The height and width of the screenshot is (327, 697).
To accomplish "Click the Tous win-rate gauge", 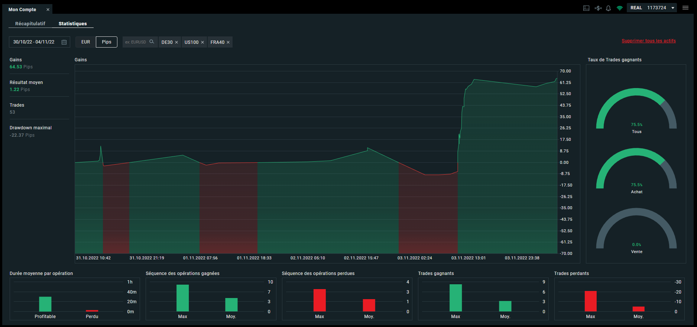I will pos(636,110).
